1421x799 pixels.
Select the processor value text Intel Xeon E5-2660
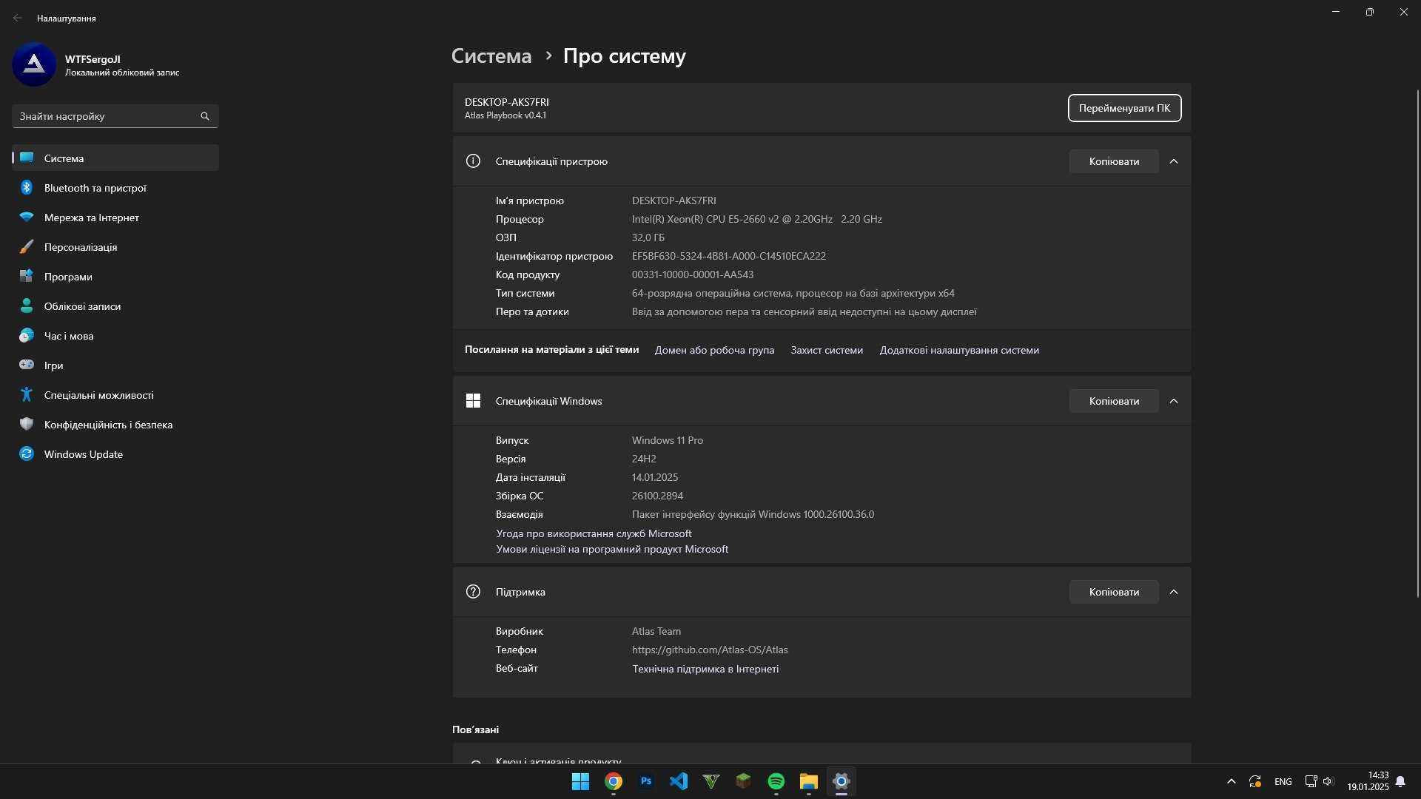click(x=756, y=219)
